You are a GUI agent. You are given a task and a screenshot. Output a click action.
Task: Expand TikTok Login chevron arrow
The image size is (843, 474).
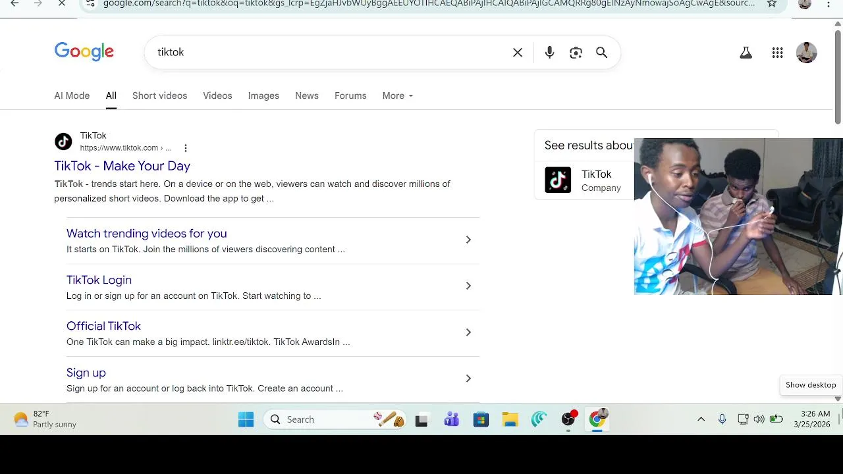(x=468, y=286)
